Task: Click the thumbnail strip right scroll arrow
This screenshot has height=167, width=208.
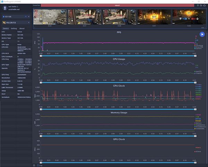Action: [206, 28]
